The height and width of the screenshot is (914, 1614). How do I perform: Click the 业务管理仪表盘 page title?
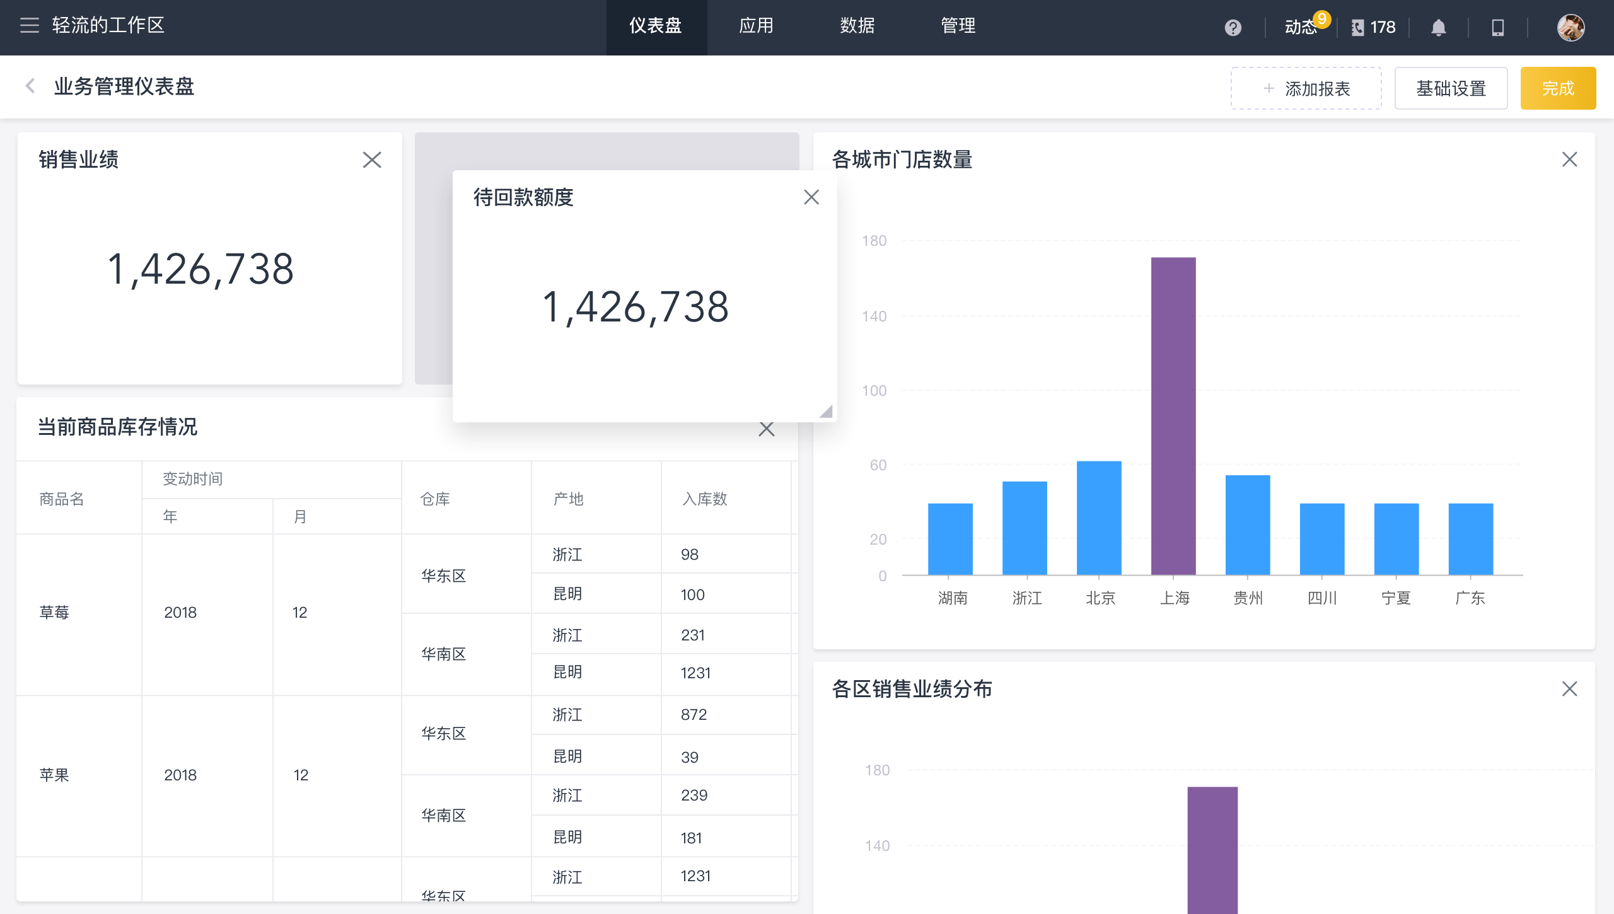124,86
